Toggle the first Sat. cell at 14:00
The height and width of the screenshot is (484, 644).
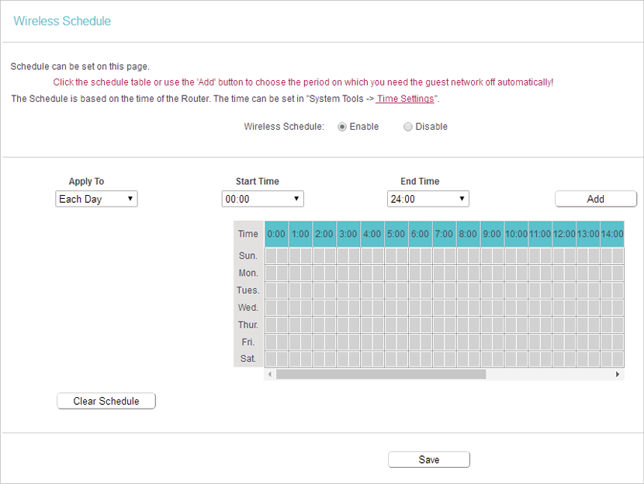click(606, 359)
